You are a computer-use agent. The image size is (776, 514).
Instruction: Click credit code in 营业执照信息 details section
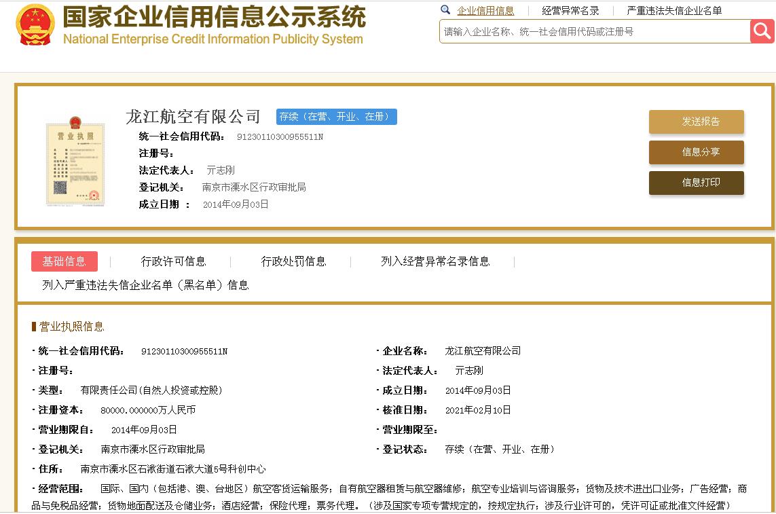(184, 352)
